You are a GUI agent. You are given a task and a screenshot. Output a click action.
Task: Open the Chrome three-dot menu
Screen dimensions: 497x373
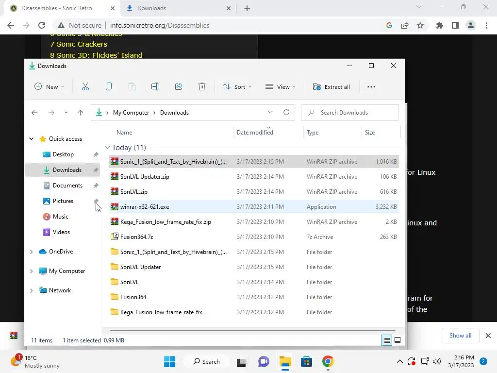(486, 25)
